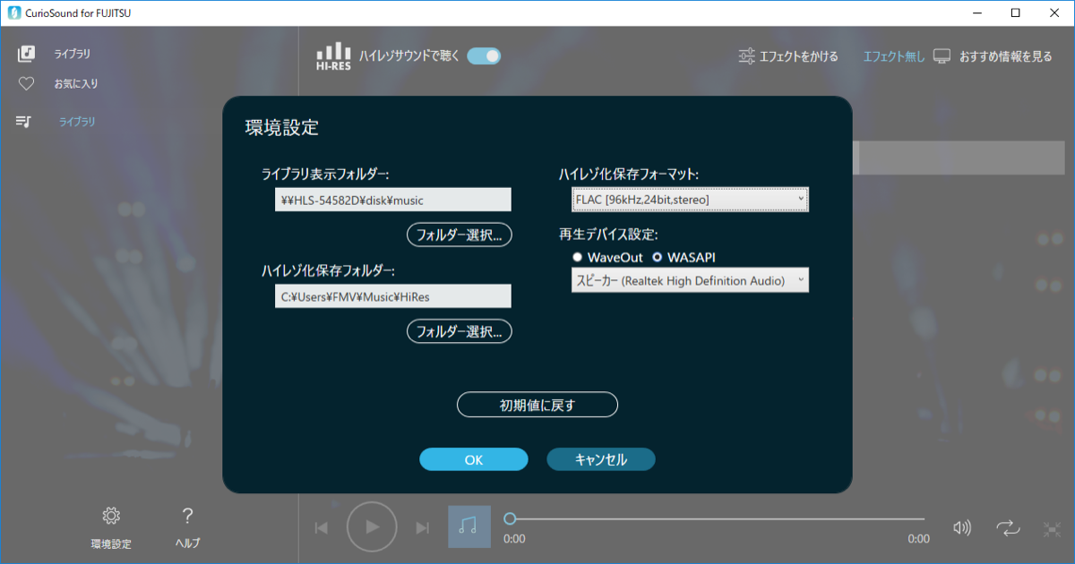Toggle the repeat playback icon
The image size is (1075, 564).
pyautogui.click(x=1007, y=528)
